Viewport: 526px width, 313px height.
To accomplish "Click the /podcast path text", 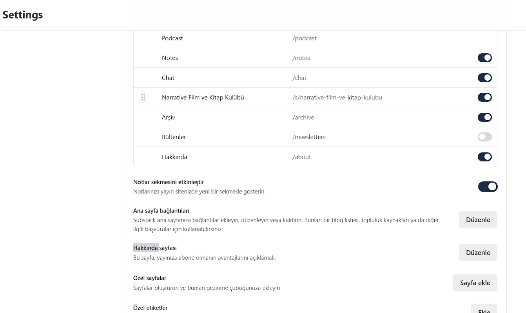I will (x=305, y=38).
